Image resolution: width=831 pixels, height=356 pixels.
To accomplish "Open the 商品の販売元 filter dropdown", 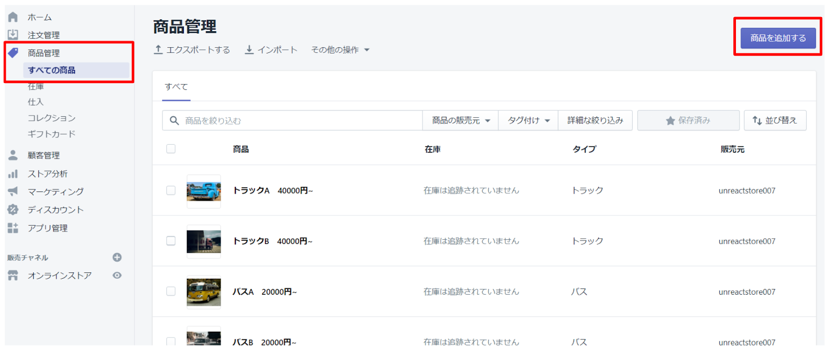I will point(461,120).
